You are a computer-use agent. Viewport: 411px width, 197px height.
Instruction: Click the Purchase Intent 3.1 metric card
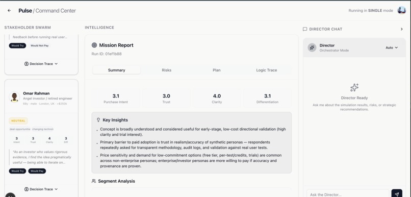[x=116, y=98]
